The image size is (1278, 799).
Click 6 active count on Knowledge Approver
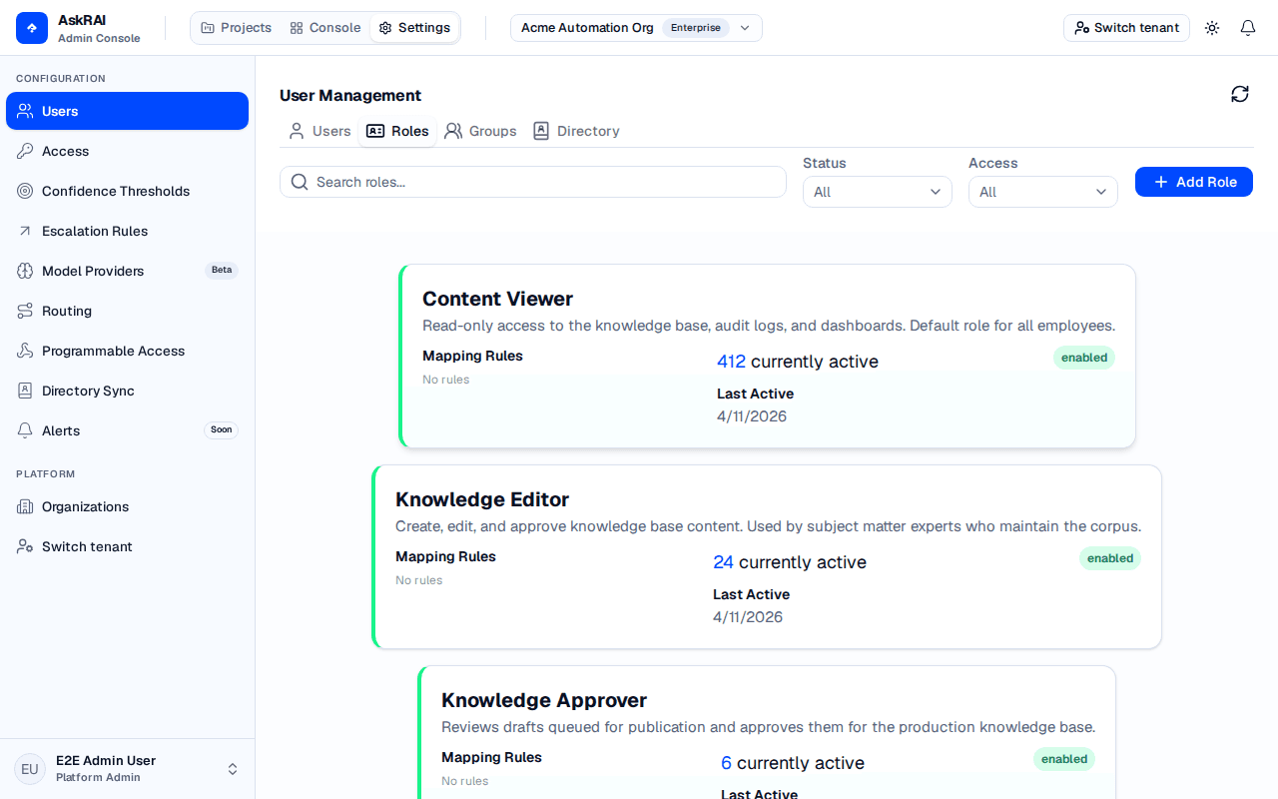click(x=726, y=763)
